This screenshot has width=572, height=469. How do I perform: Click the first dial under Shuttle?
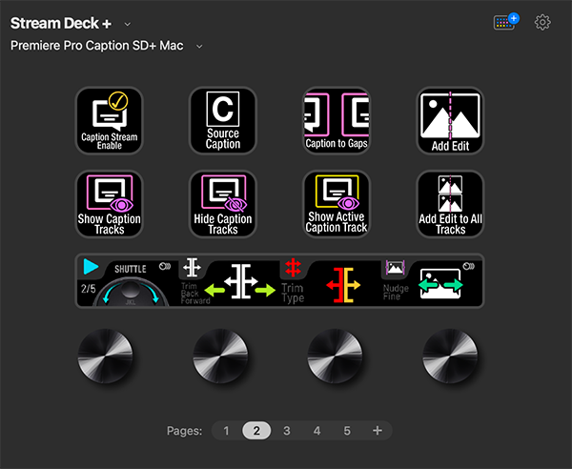tap(106, 356)
